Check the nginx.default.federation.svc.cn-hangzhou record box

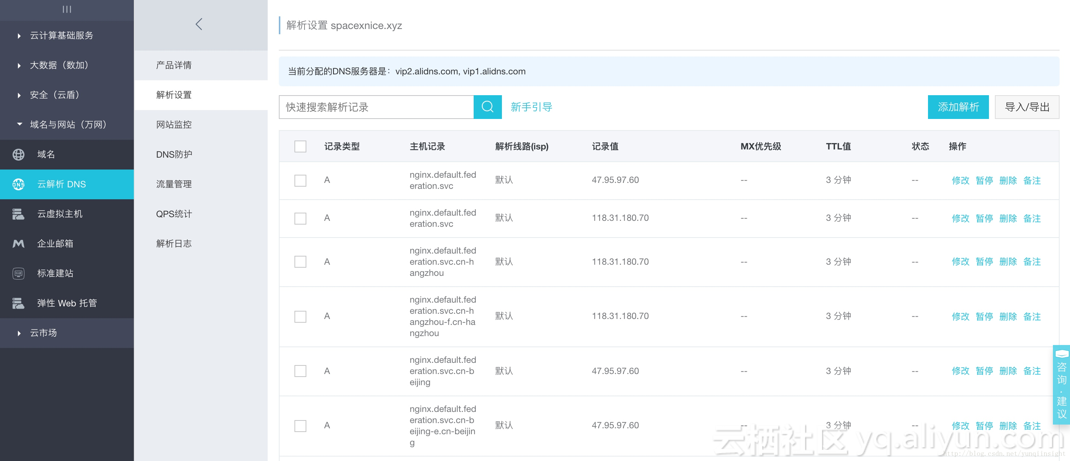pos(300,262)
